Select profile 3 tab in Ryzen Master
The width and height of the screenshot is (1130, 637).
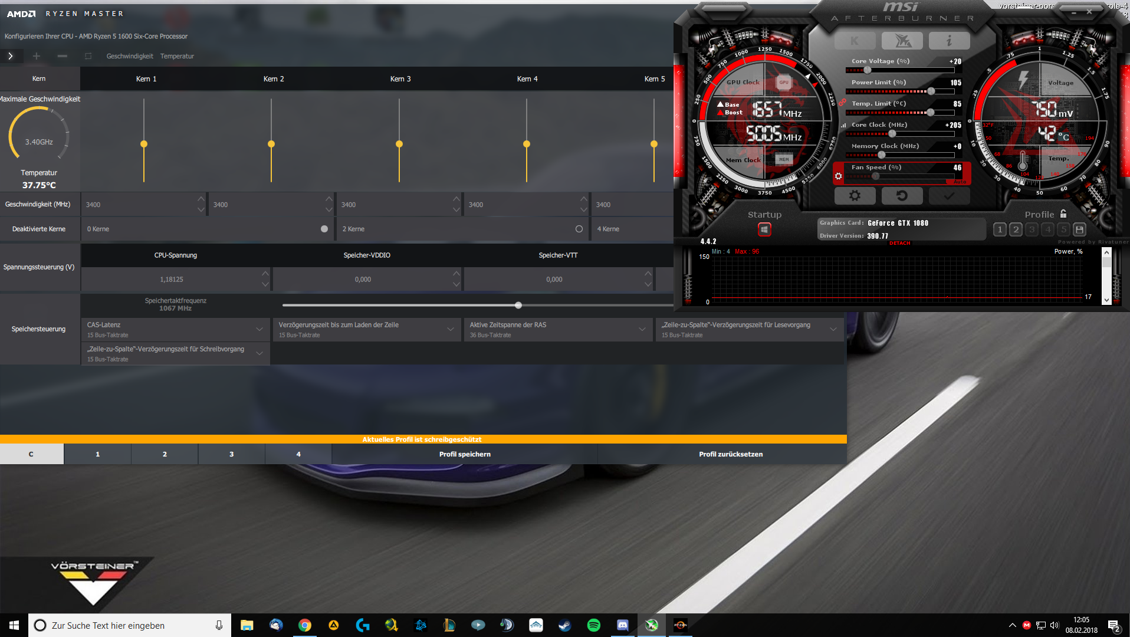coord(232,454)
